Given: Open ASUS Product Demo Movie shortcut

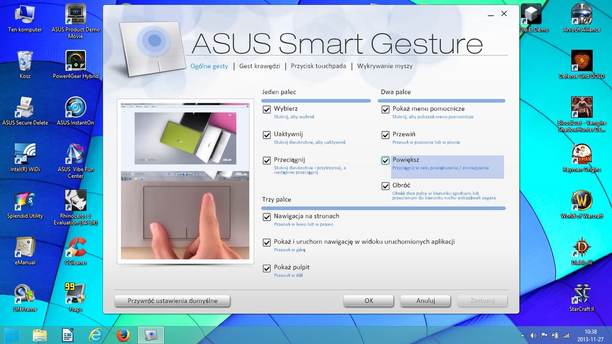Looking at the screenshot, I should (76, 21).
